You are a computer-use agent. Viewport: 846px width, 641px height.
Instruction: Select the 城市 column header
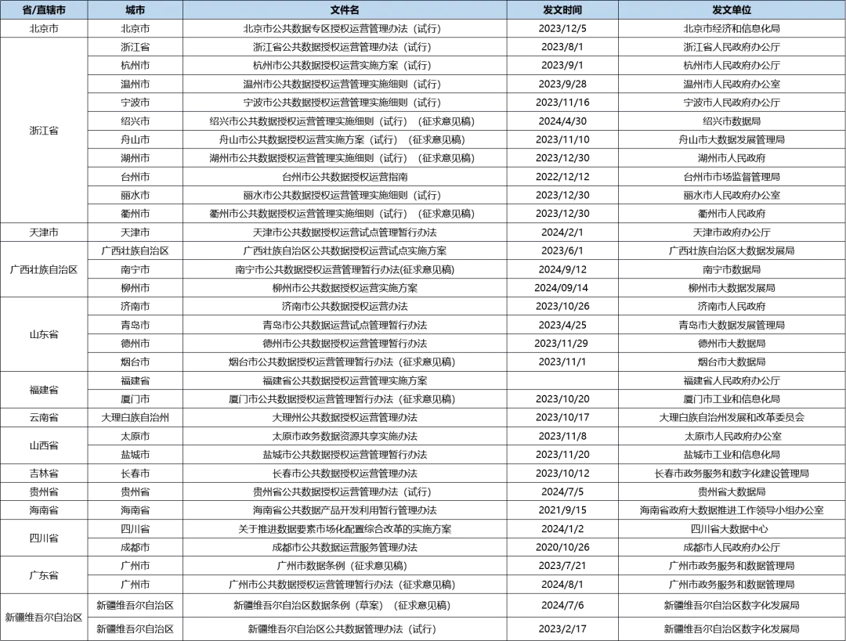point(135,10)
